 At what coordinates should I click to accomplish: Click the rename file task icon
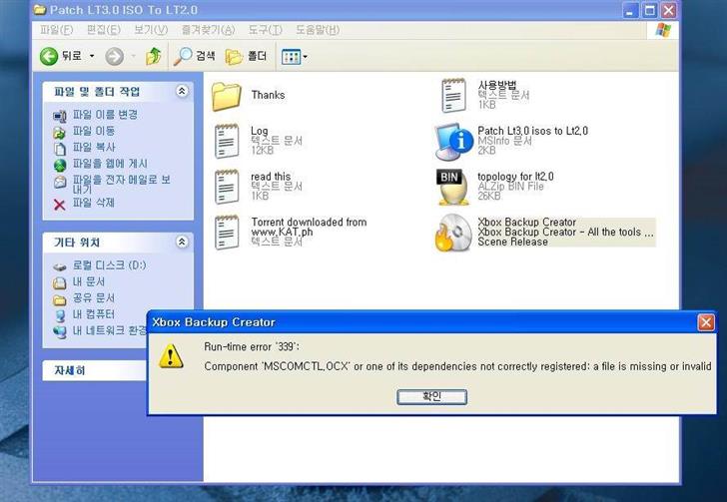[x=60, y=116]
